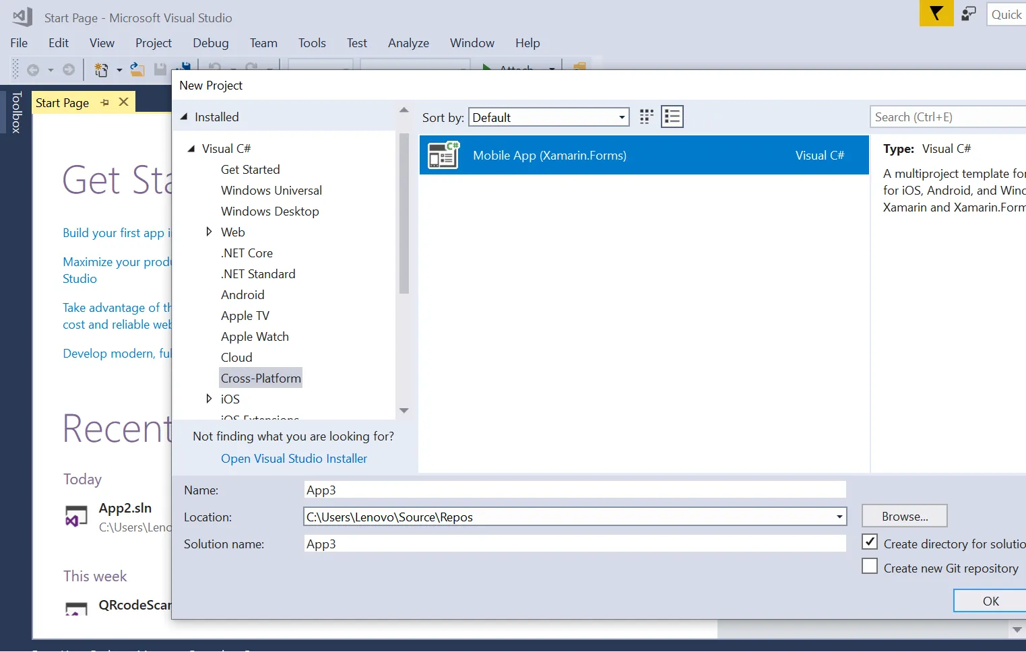The image size is (1026, 652).
Task: Click the template Search box
Action: [x=948, y=117]
